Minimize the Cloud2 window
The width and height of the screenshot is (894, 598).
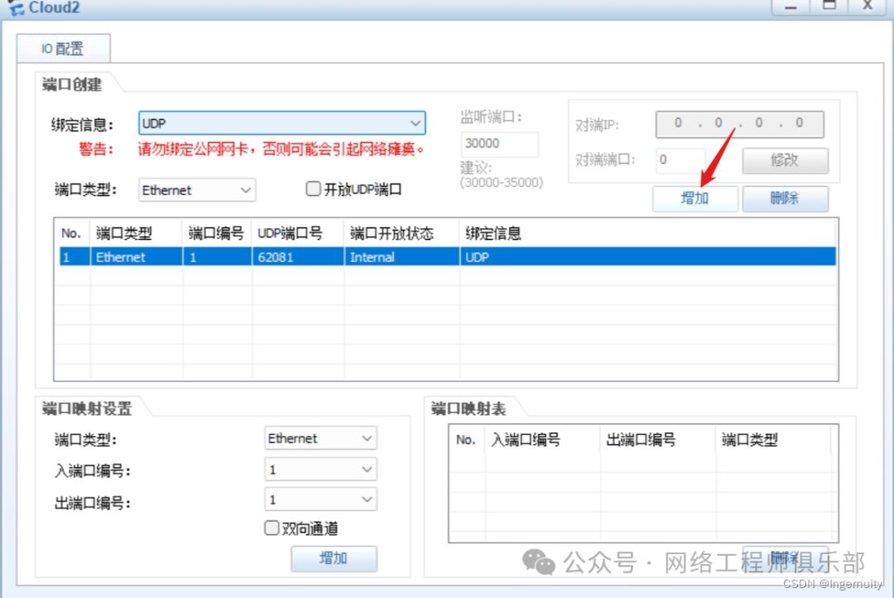tap(791, 7)
